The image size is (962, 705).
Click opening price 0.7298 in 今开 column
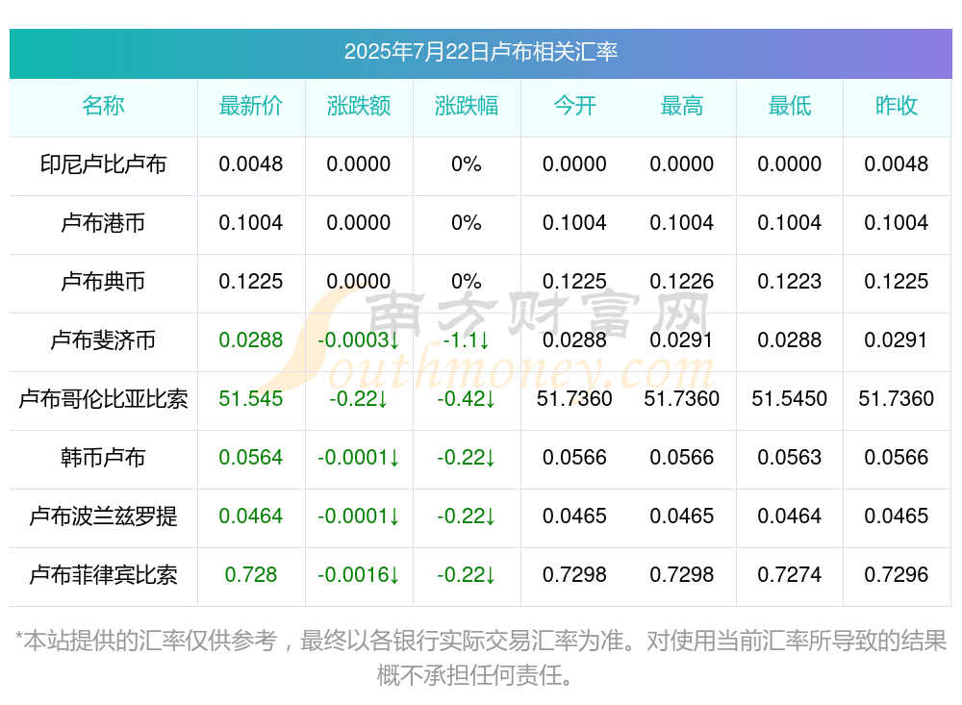574,575
